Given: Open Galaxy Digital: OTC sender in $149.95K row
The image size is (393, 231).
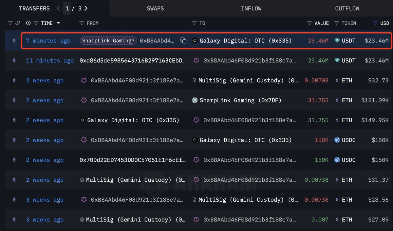Looking at the screenshot, I should [133, 120].
